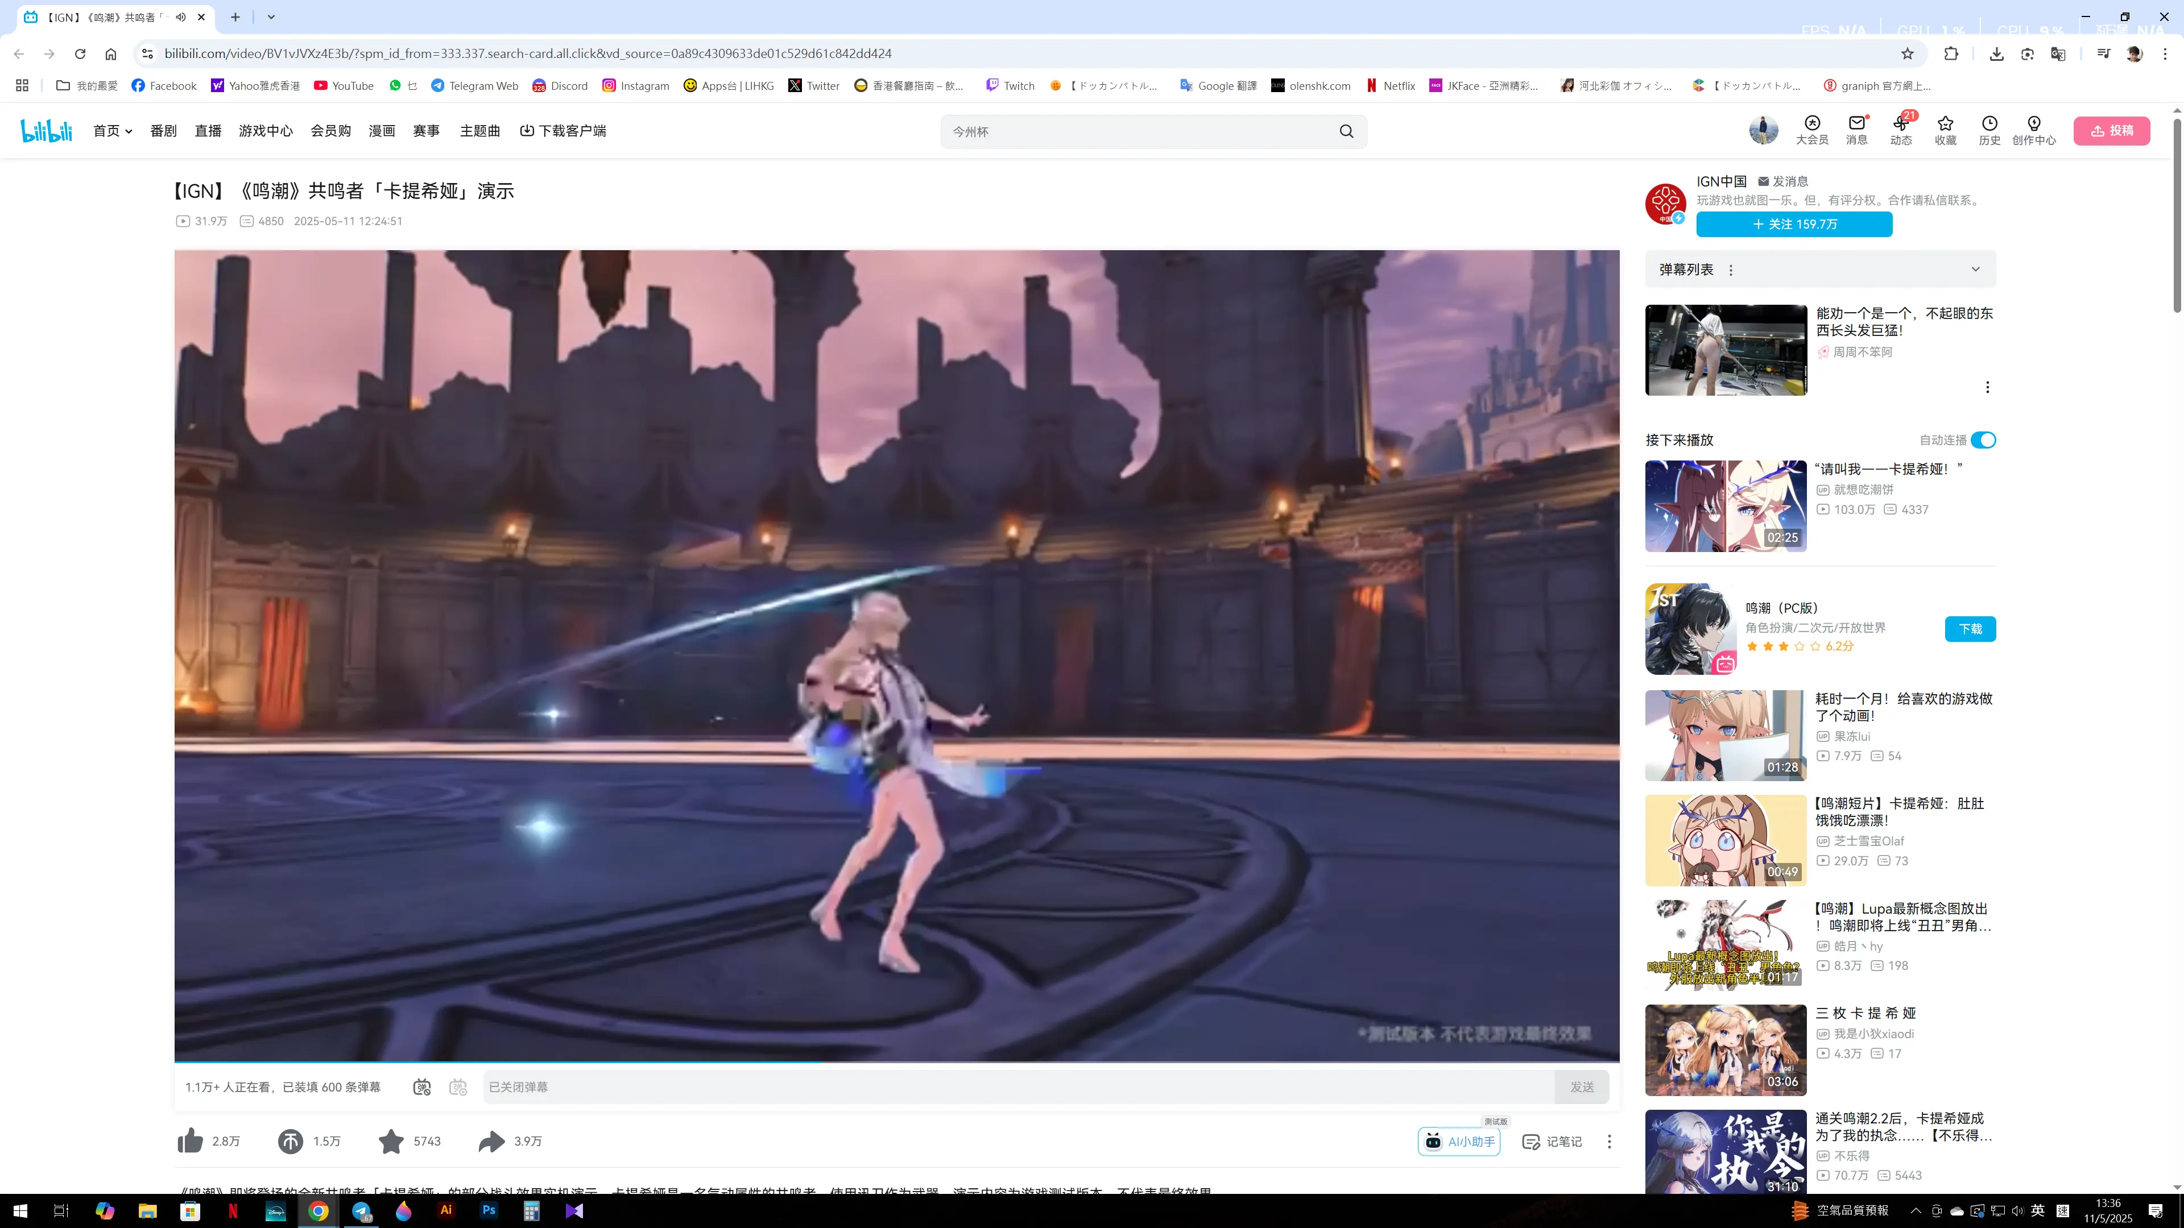Screen dimensions: 2184x1228
Task: Click the main video player area
Action: pyautogui.click(x=897, y=655)
